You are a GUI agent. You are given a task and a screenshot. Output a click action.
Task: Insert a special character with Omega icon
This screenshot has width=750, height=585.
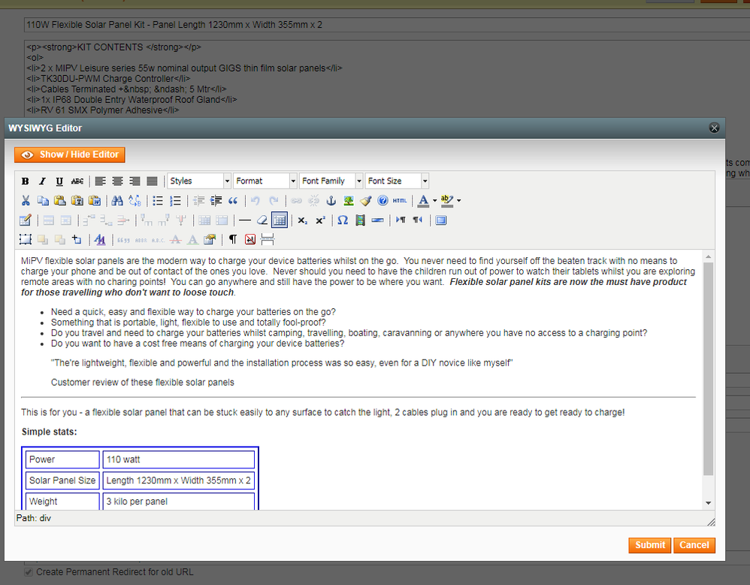click(x=342, y=220)
